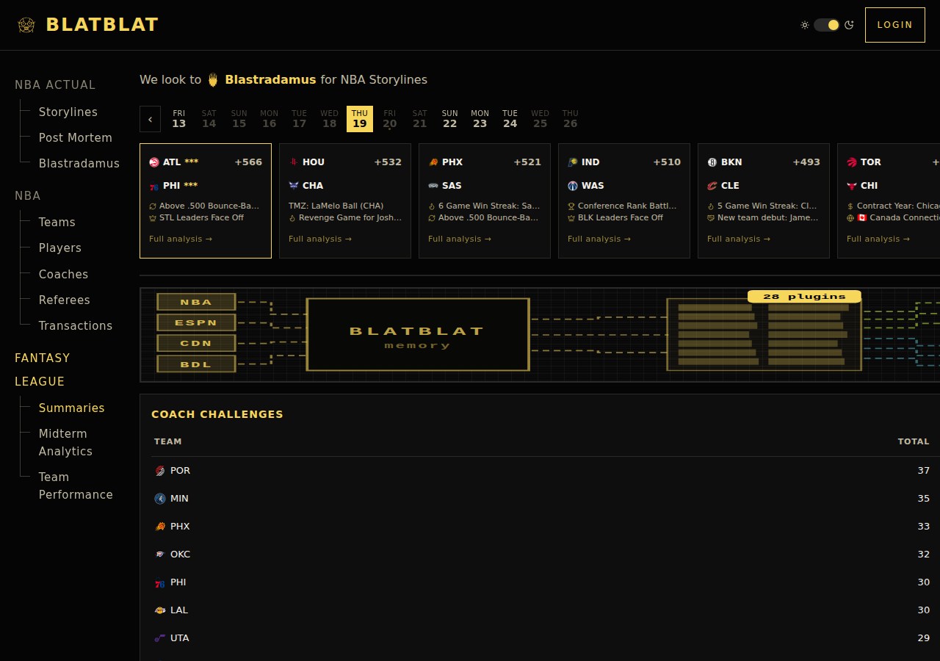Select Sunday 22 date tab
This screenshot has height=661, width=940.
click(449, 119)
